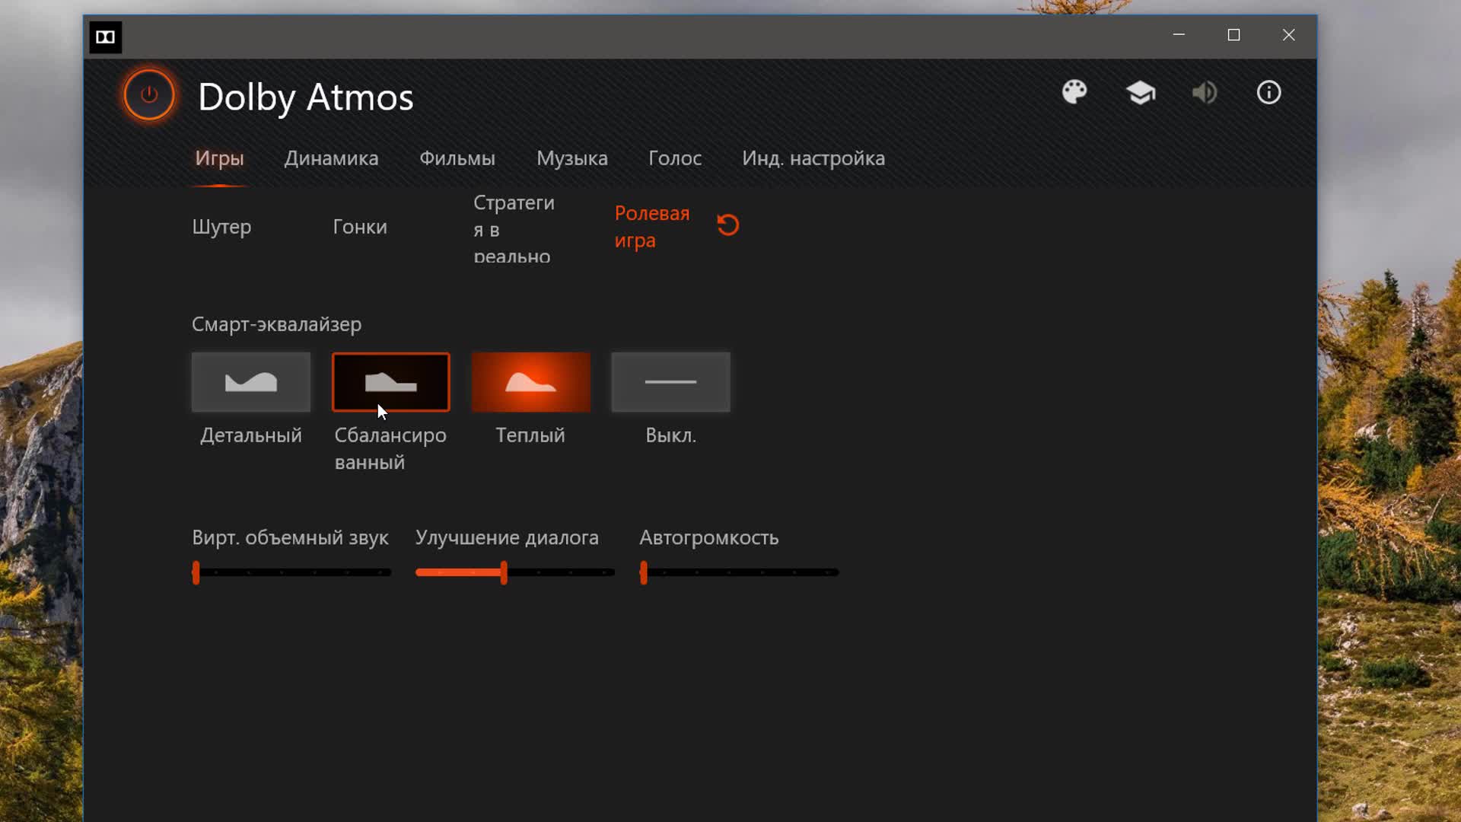Toggle the Dolby Atmos power button
The image size is (1461, 822).
(149, 95)
